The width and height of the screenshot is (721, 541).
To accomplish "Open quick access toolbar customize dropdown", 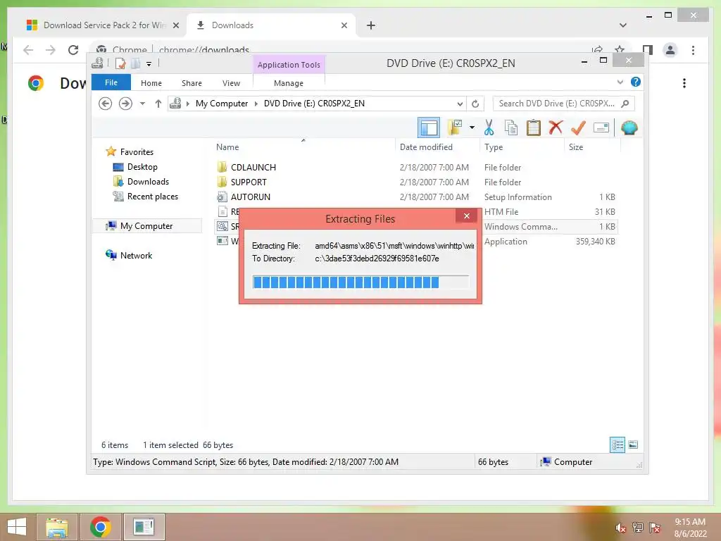I will tap(149, 64).
